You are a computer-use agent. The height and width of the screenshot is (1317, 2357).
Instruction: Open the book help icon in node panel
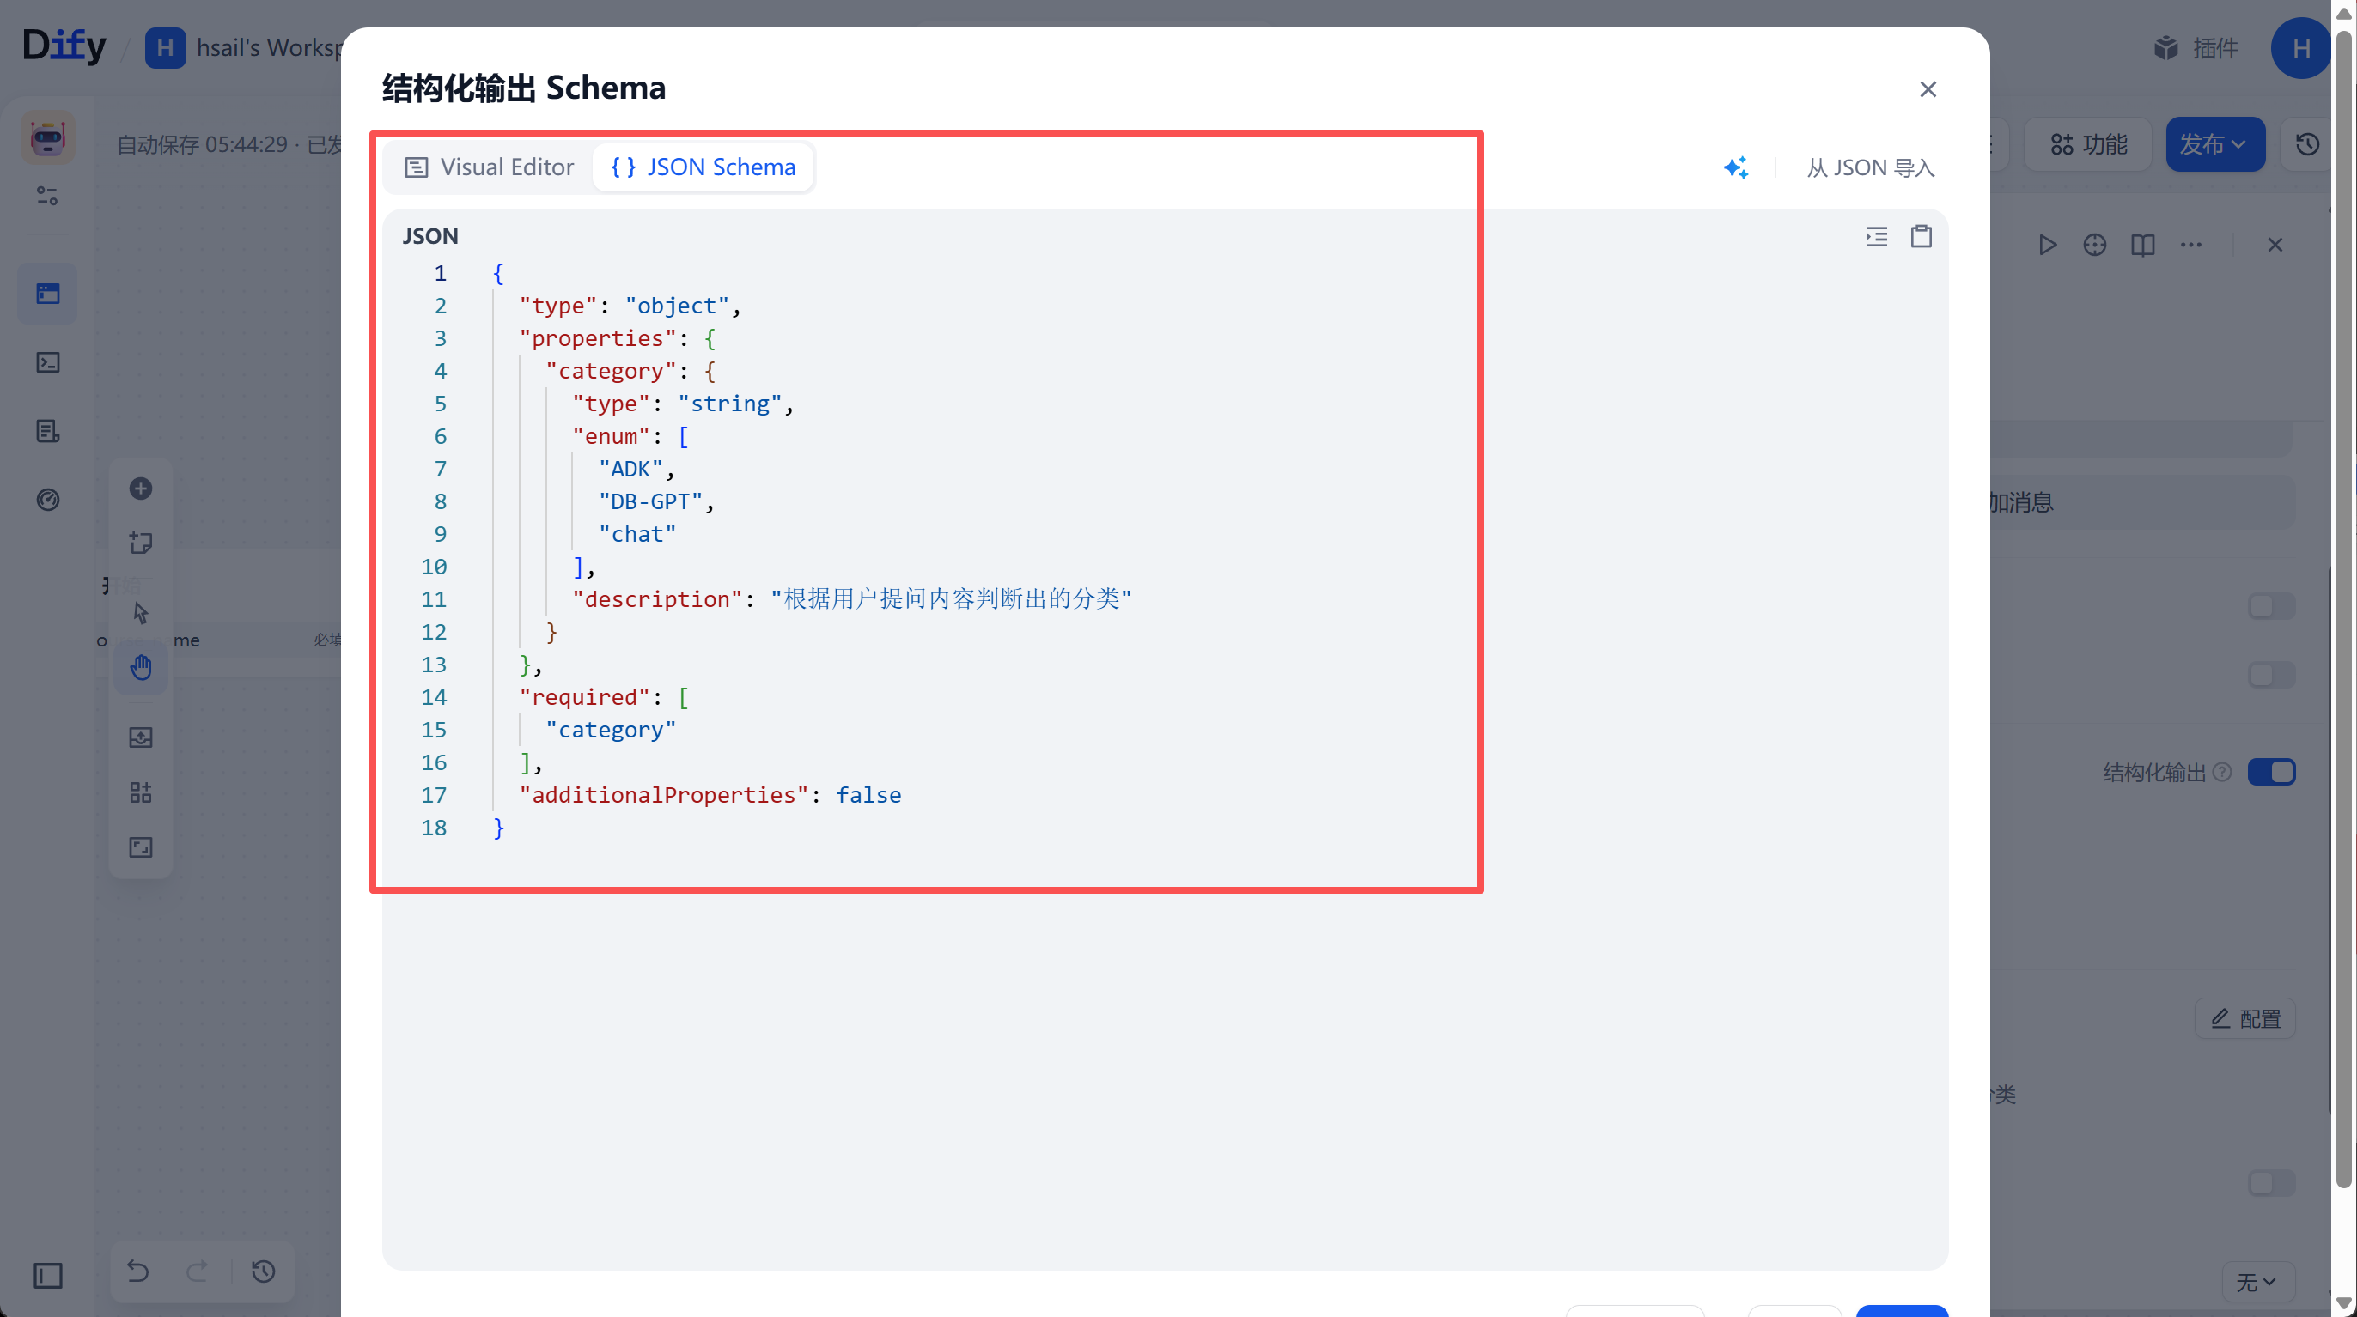pos(2143,245)
